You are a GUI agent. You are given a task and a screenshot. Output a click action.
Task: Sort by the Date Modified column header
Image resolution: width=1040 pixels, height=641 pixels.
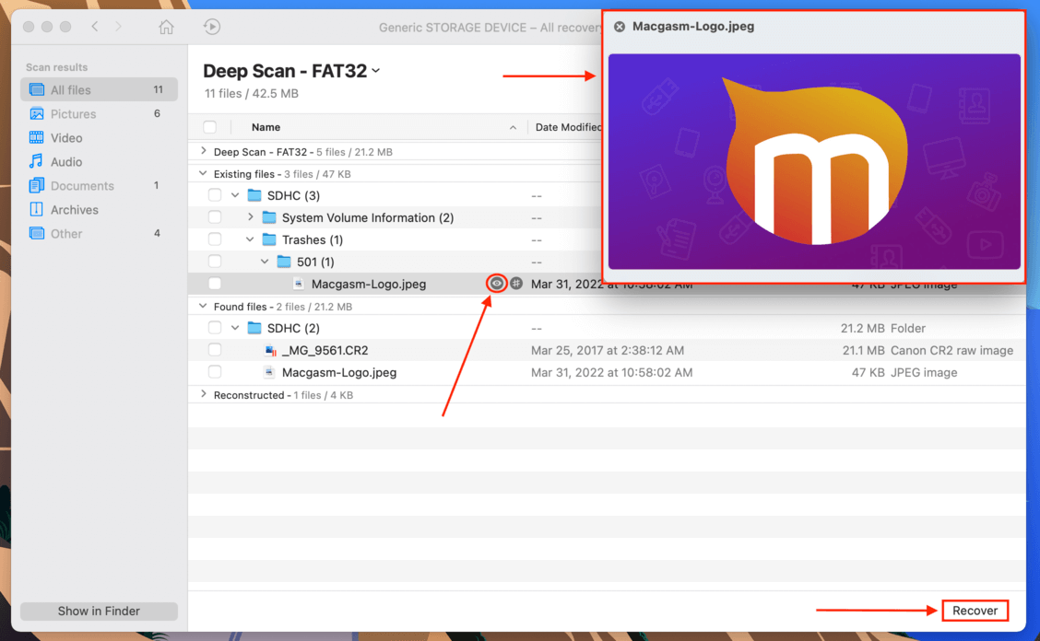(x=568, y=127)
